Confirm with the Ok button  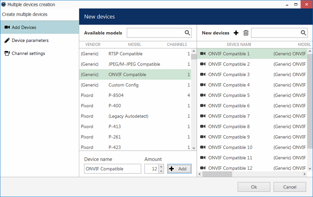[x=254, y=187]
